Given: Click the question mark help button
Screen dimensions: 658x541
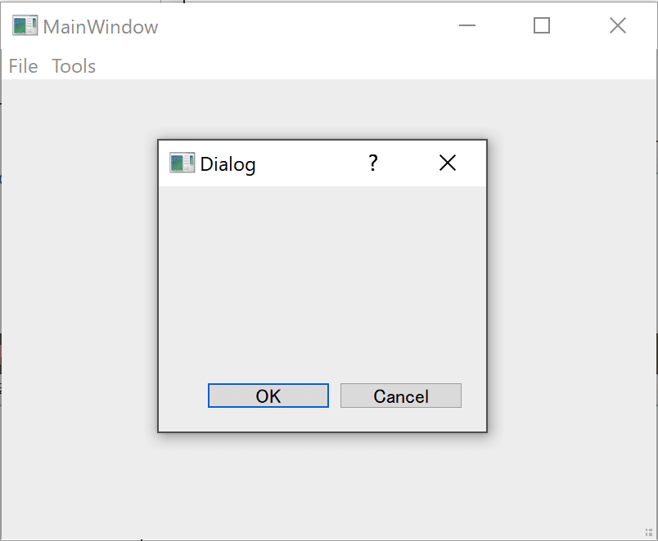Looking at the screenshot, I should coord(373,163).
